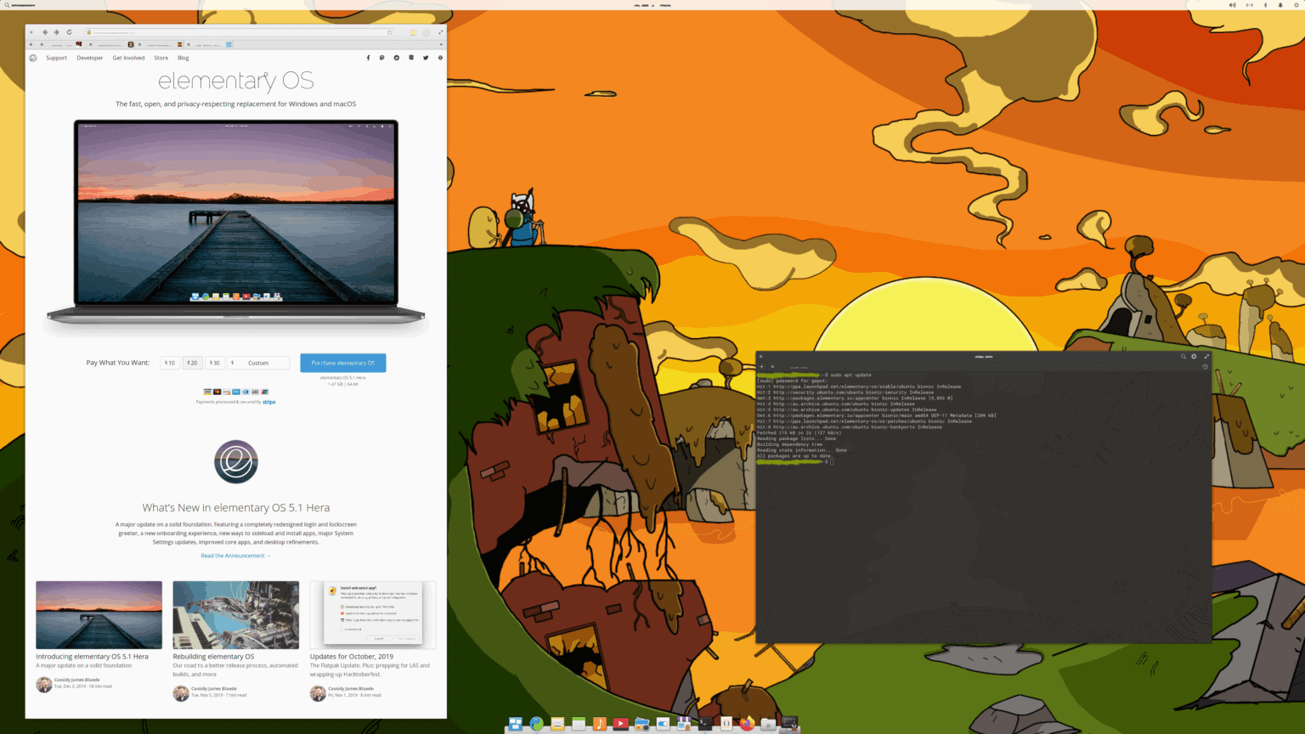Reload the elementary OS page

tap(69, 32)
